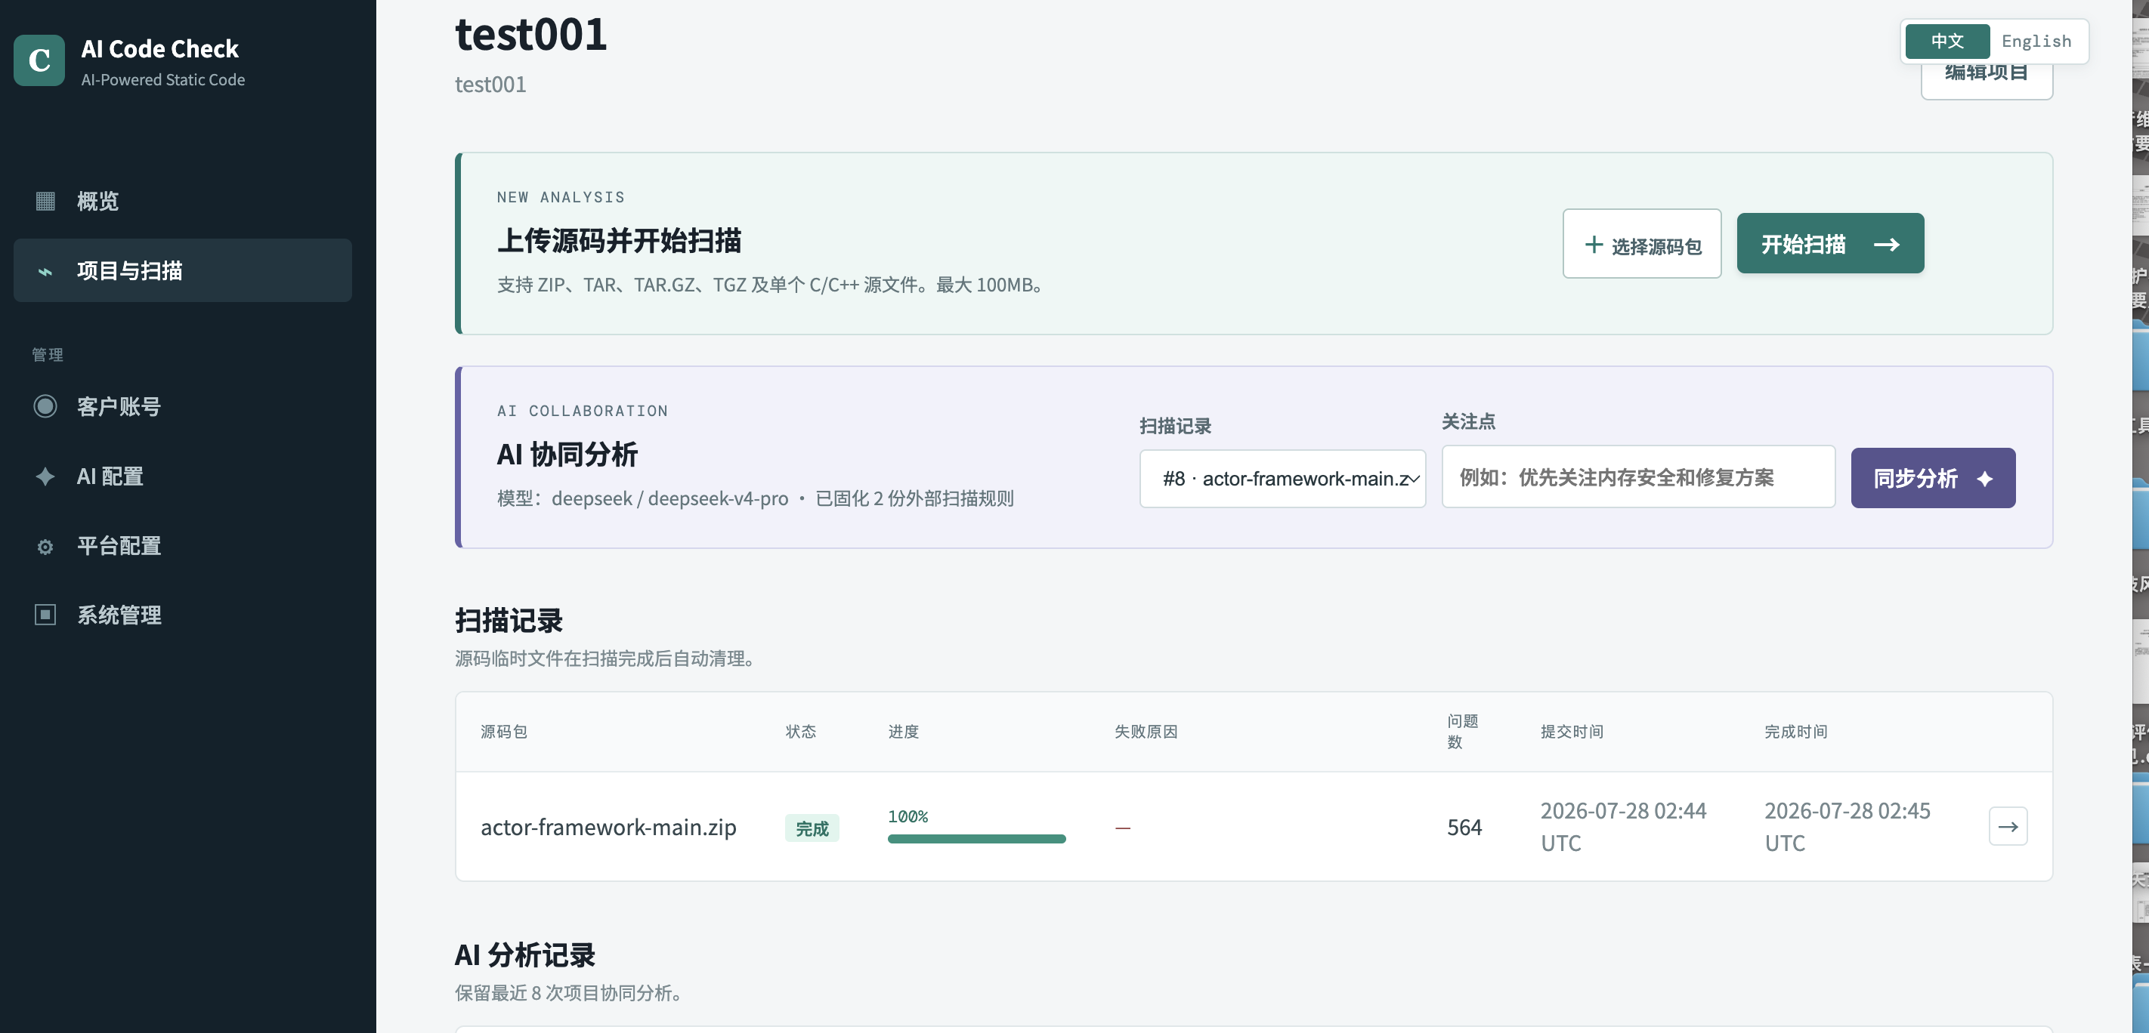This screenshot has height=1033, width=2149.
Task: Go to 客户账号 management page
Action: (x=183, y=406)
